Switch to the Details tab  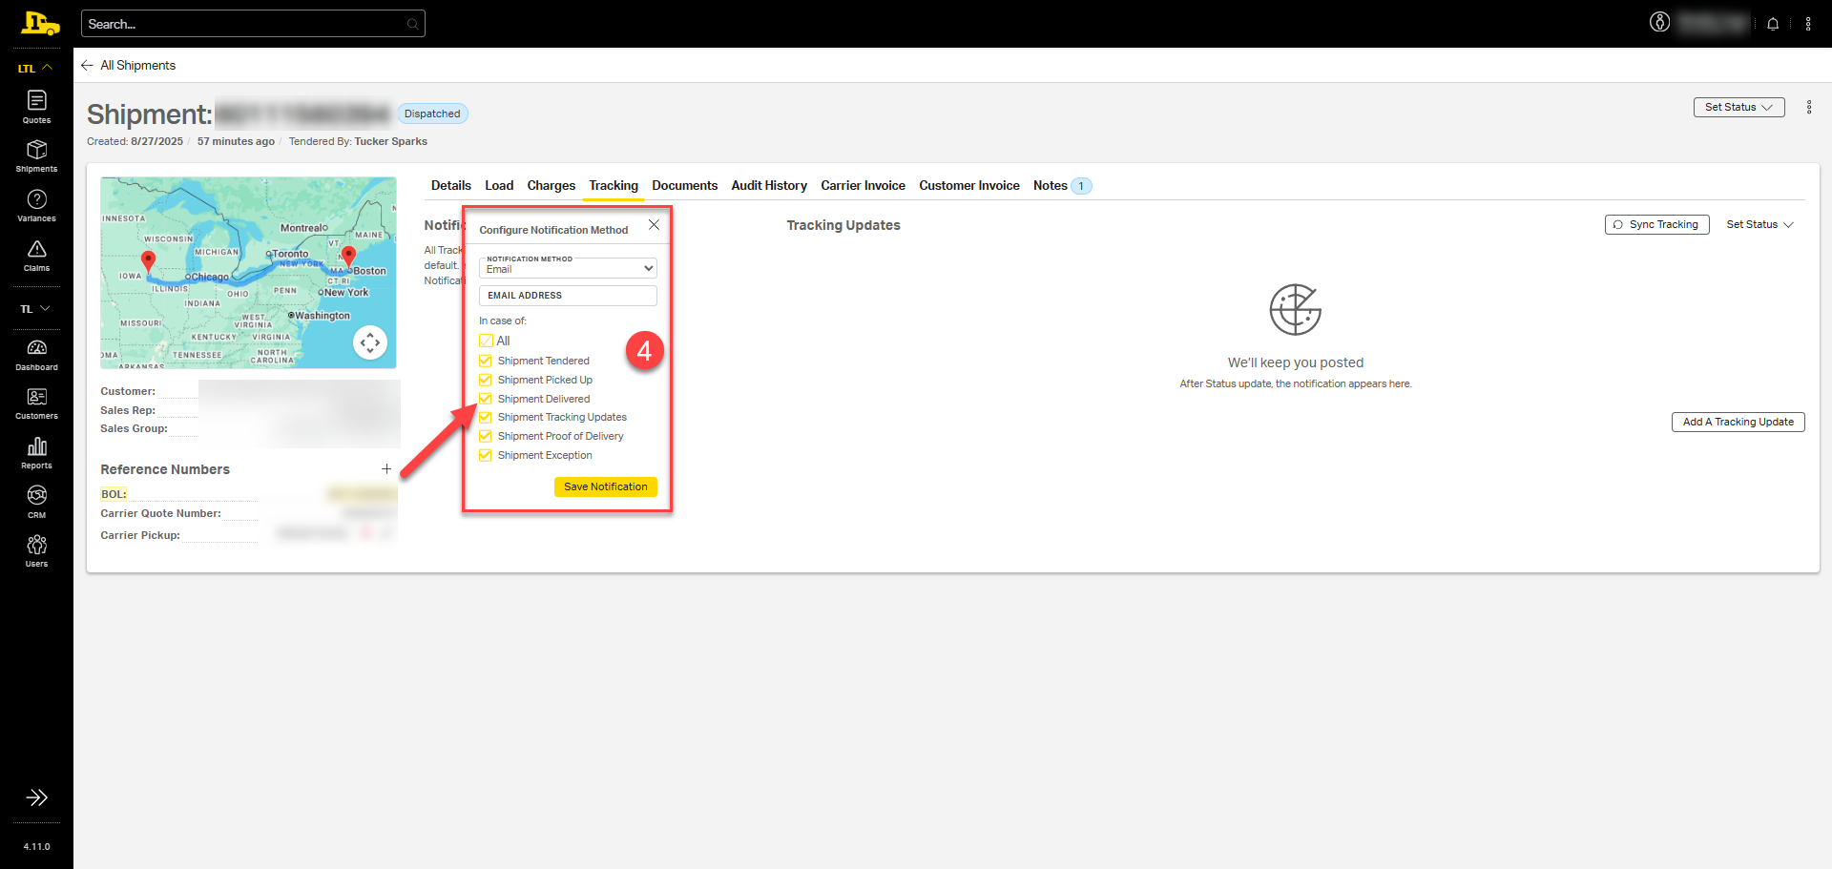pyautogui.click(x=451, y=186)
